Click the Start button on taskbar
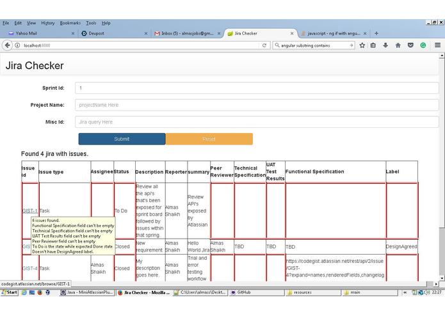The image size is (445, 316). 10,292
